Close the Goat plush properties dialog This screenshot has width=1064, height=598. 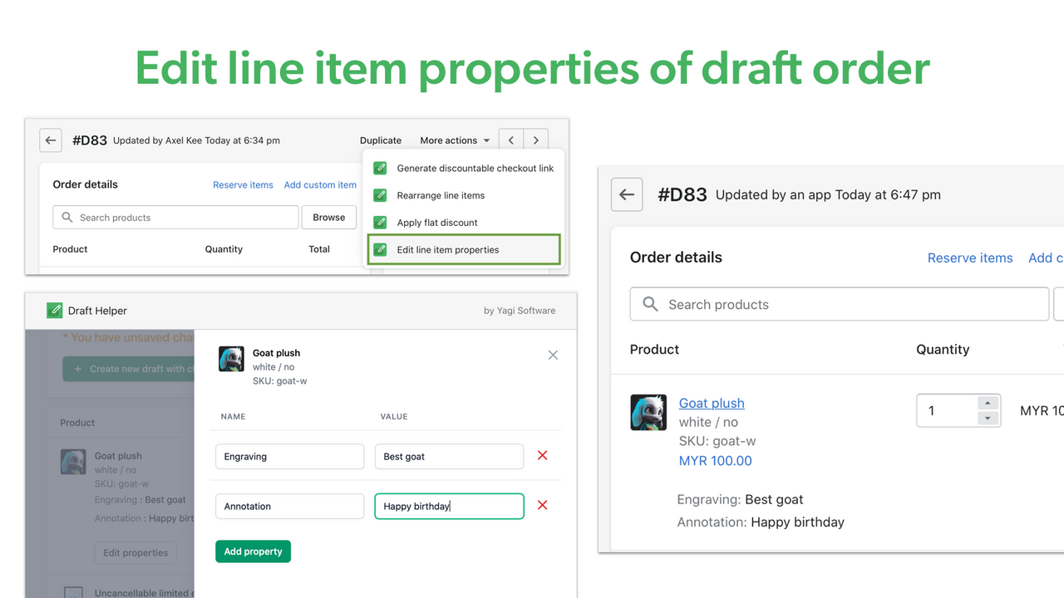(553, 355)
